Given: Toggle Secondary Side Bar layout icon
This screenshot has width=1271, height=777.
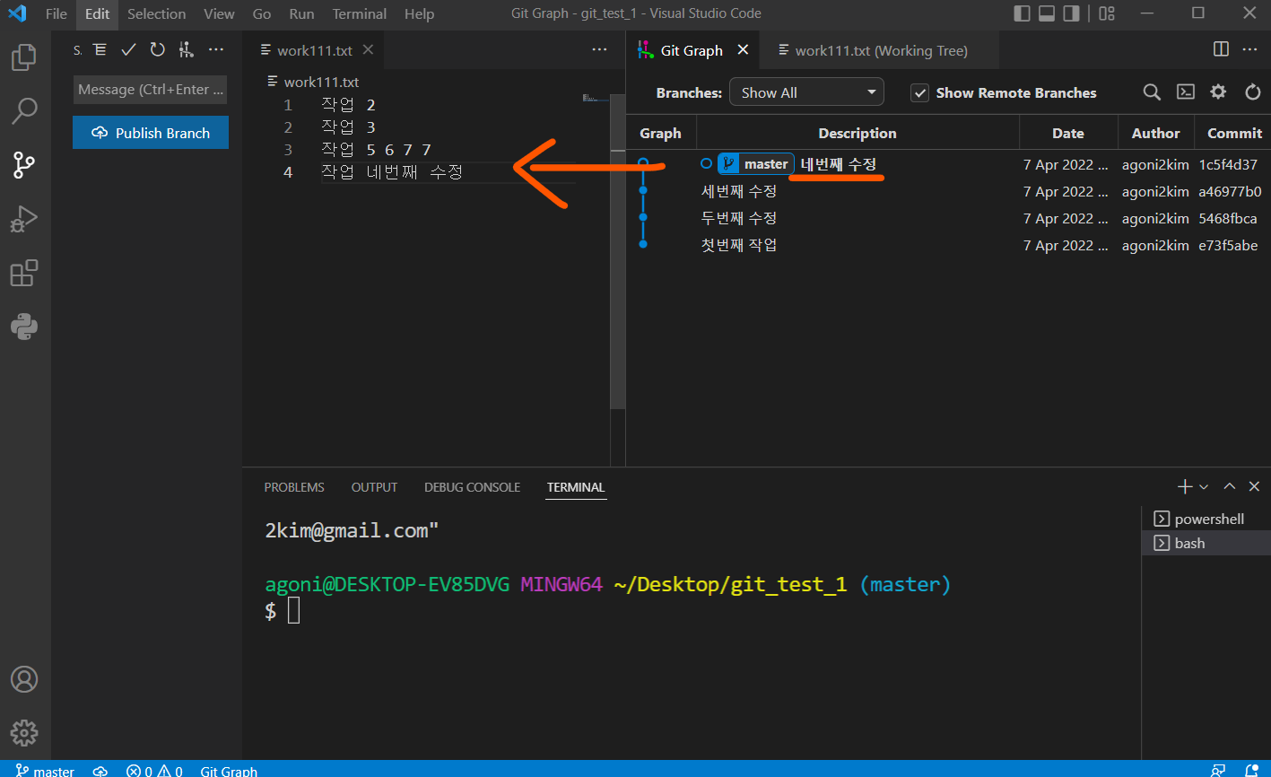Looking at the screenshot, I should tap(1071, 13).
